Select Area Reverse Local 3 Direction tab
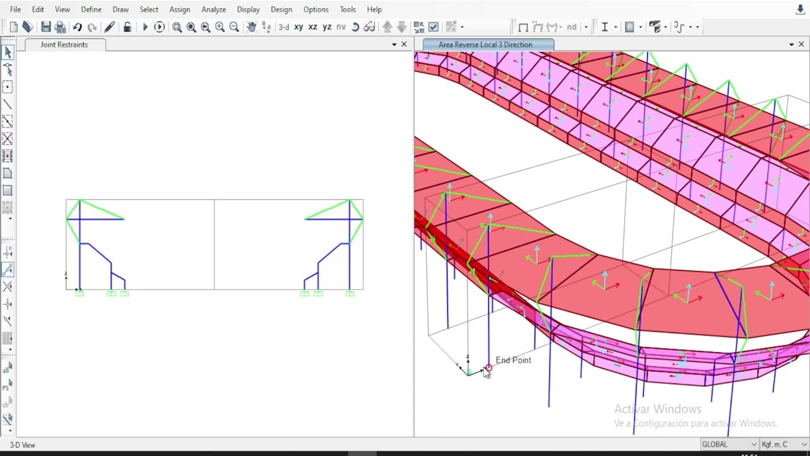 [x=485, y=44]
